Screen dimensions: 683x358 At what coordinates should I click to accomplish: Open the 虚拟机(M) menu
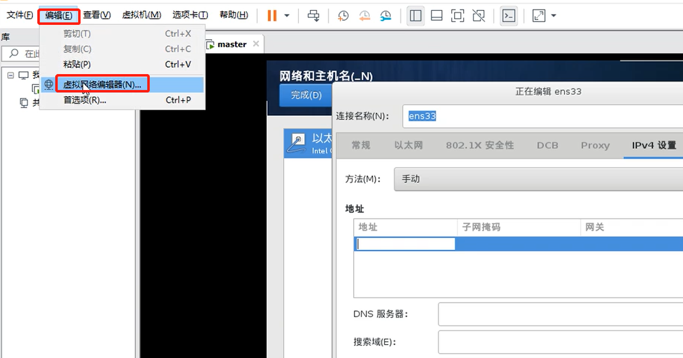(141, 15)
